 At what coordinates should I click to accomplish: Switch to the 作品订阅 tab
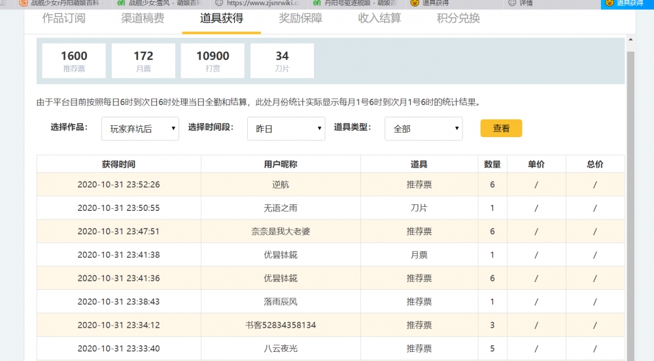click(x=63, y=18)
